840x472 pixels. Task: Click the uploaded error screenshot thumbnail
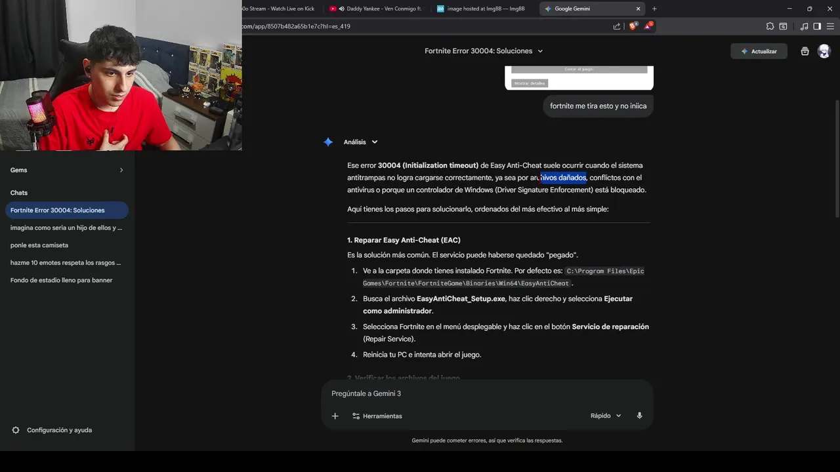[x=579, y=77]
